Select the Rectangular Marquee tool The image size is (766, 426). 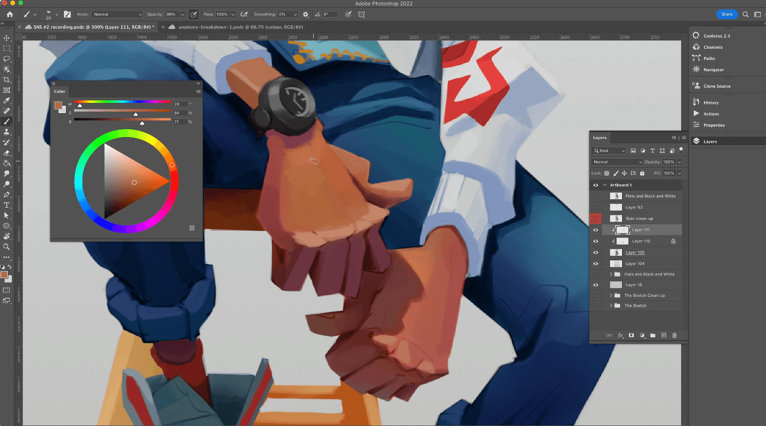click(x=7, y=48)
